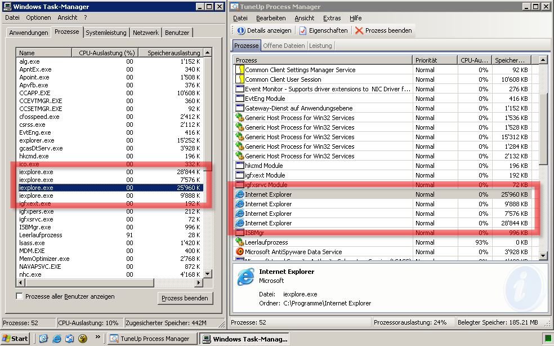
Task: Click Generic Host Process icon at 15'312 KB
Action: coord(240,136)
